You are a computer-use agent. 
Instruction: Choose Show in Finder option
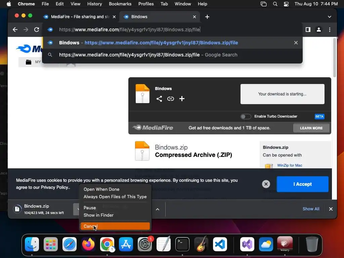(x=115, y=215)
